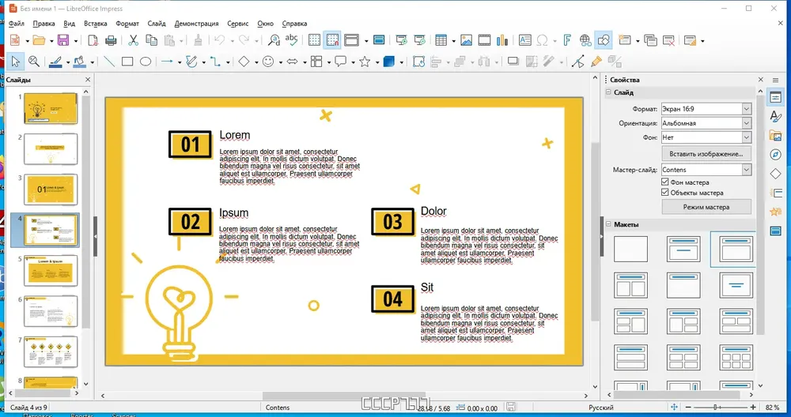The image size is (791, 417).
Task: Close the Свойства sidebar
Action: tap(761, 80)
